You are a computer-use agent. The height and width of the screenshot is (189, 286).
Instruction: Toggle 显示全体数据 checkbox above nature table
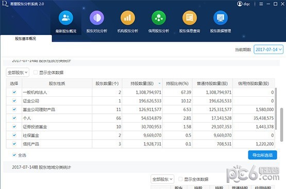[x=36, y=73]
